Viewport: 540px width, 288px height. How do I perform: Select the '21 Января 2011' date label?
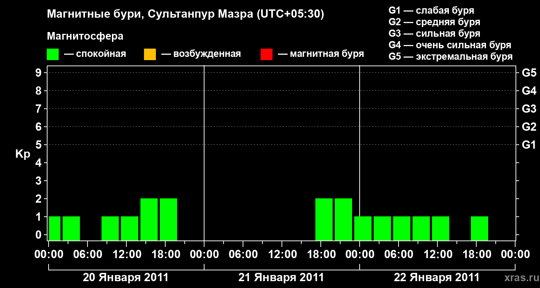(x=281, y=278)
